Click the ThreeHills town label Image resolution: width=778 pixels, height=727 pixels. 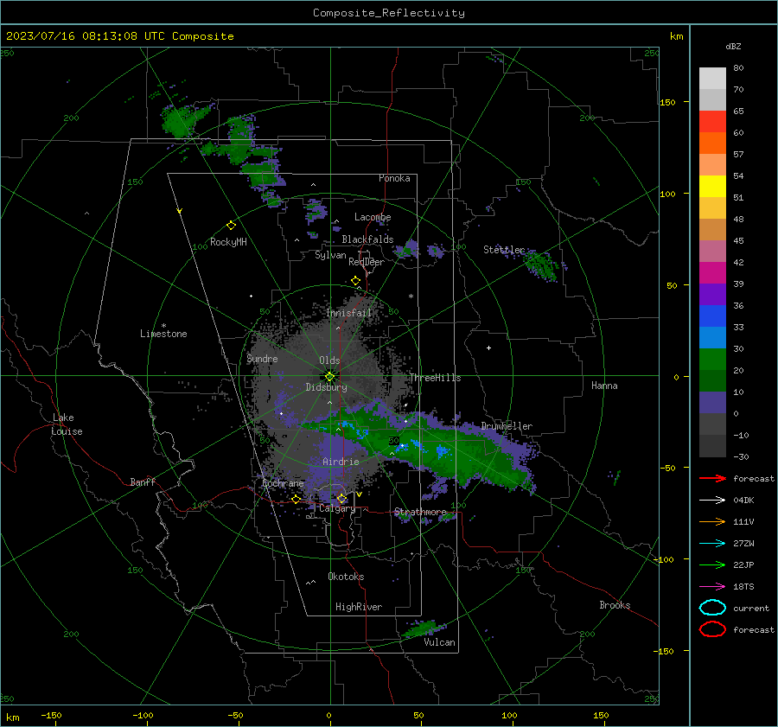tap(435, 378)
